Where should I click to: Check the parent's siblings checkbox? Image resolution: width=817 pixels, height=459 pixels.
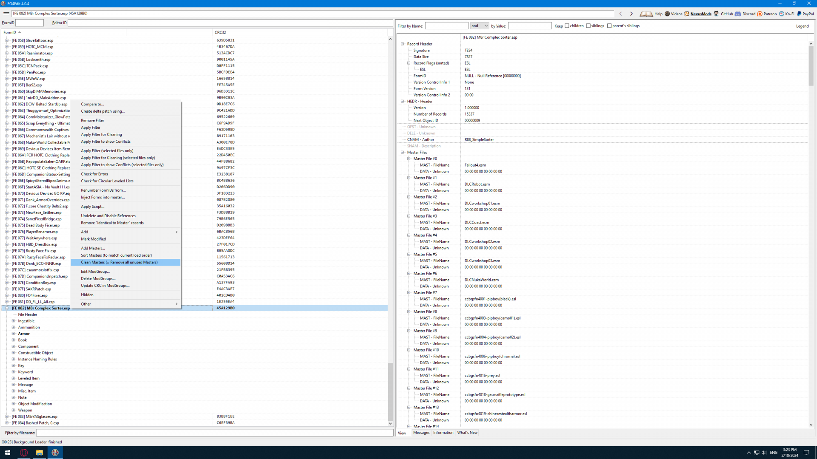[x=609, y=26]
